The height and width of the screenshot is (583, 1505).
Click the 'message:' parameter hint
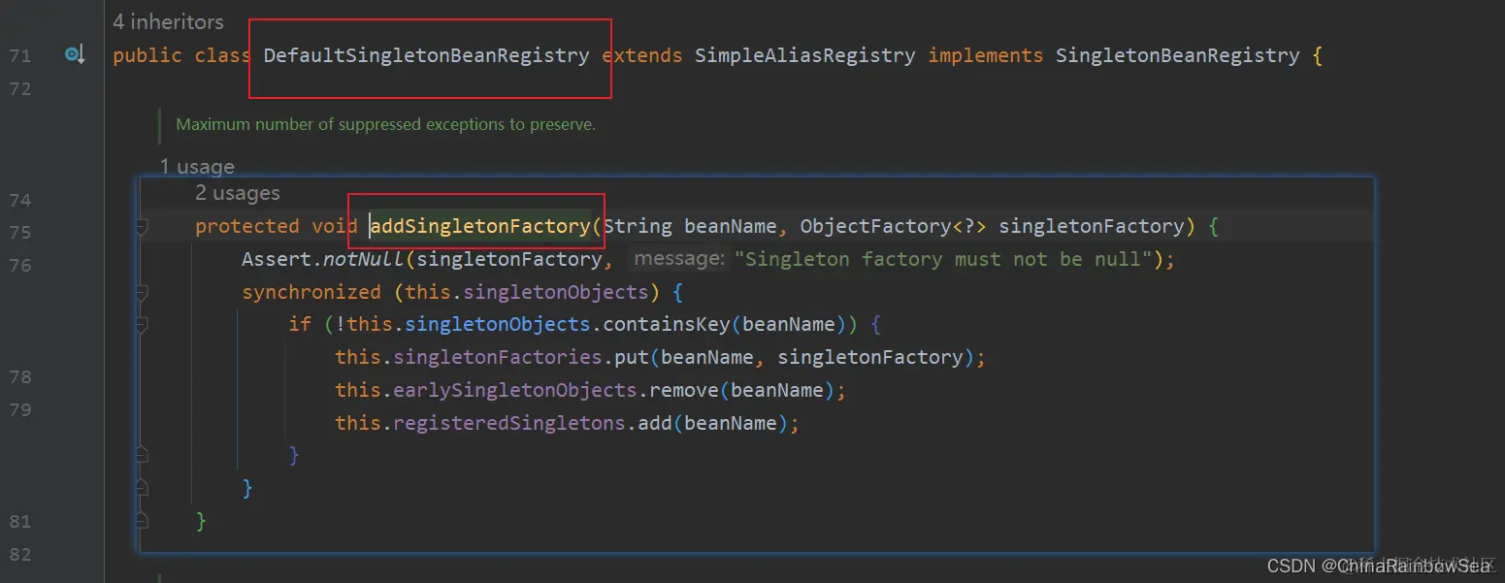pyautogui.click(x=678, y=259)
